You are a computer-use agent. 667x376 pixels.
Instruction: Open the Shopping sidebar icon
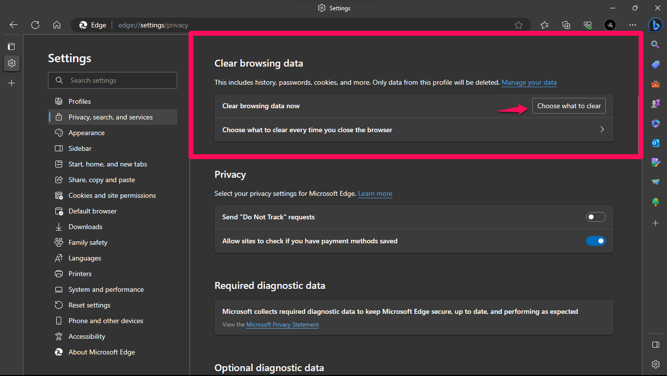tap(655, 64)
